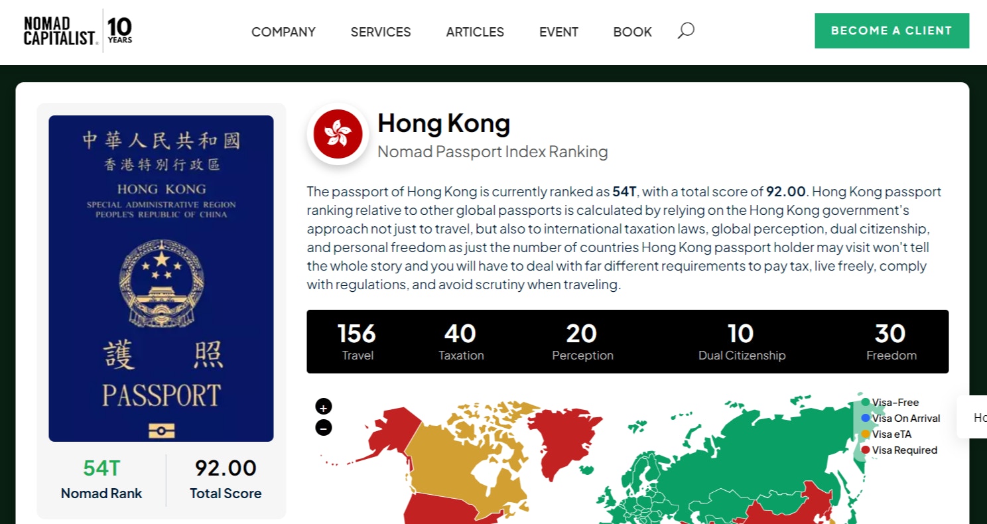Zoom in on the map with plus button
The width and height of the screenshot is (987, 524).
[x=324, y=407]
